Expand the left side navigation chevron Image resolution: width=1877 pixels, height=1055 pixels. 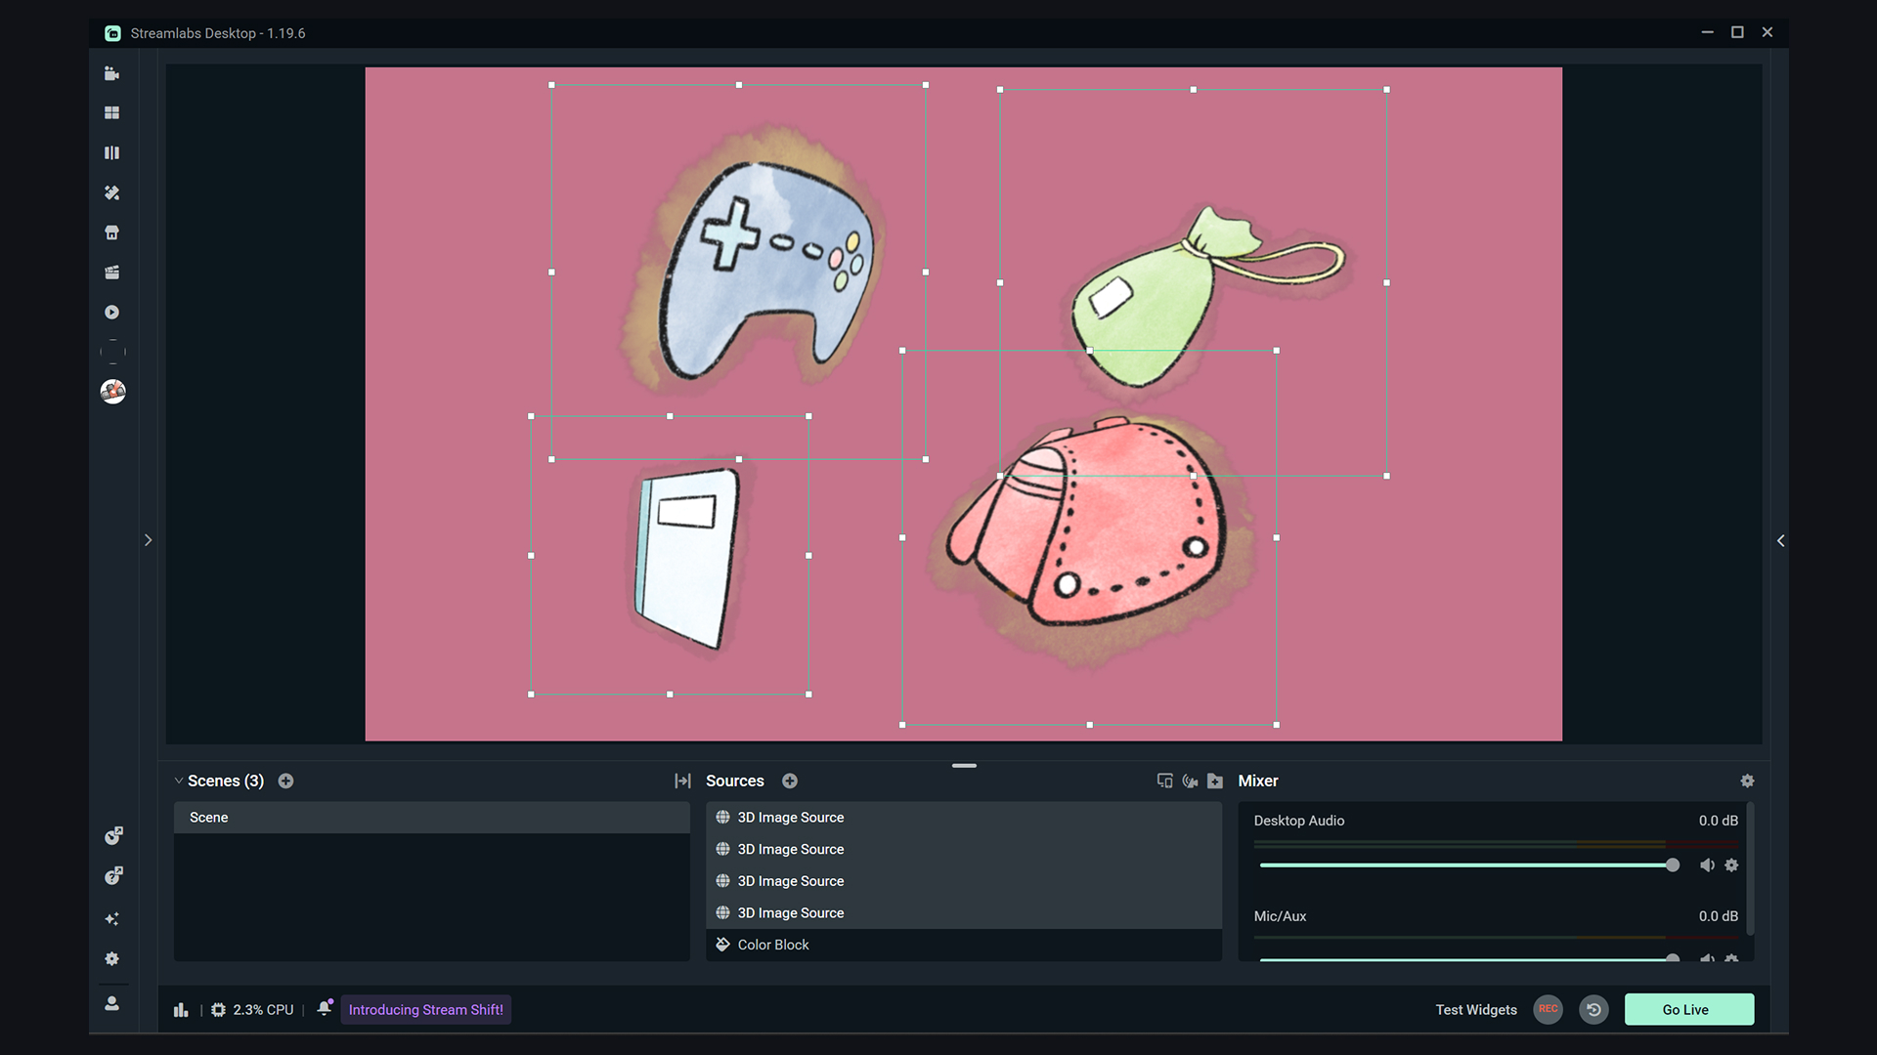point(148,540)
